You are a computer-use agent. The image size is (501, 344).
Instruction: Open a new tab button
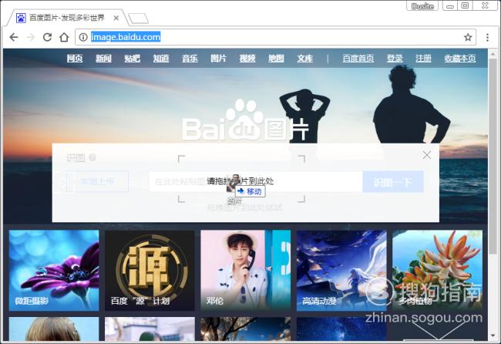[x=138, y=19]
